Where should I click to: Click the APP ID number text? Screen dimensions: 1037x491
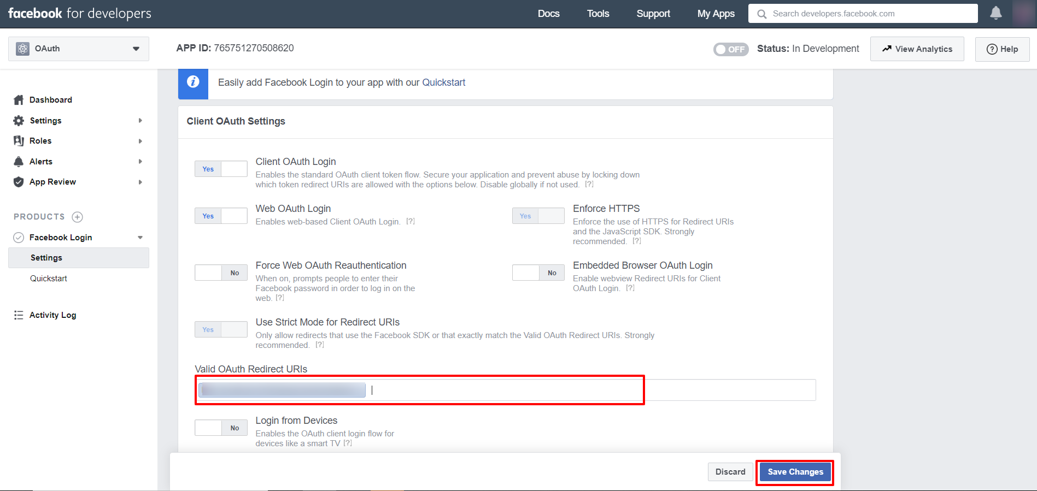coord(254,48)
